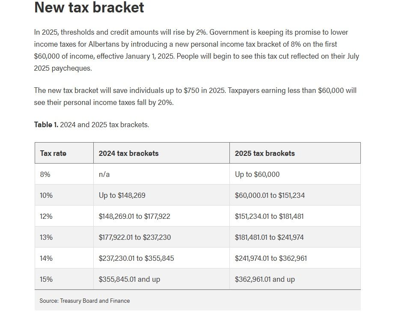This screenshot has height=334, width=419.
Task: Select the 14% tax rate cell
Action: 46,258
